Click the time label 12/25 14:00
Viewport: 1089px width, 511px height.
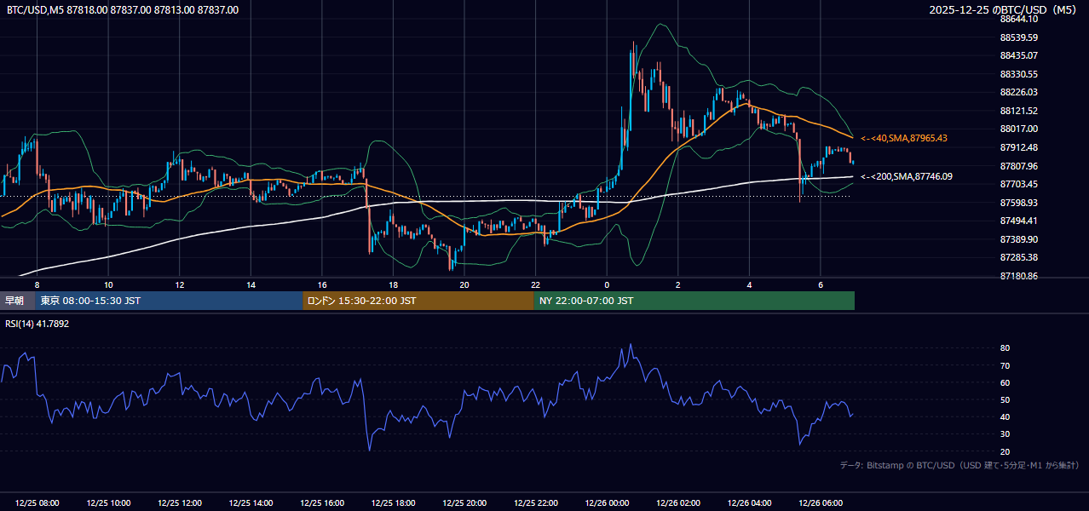251,503
